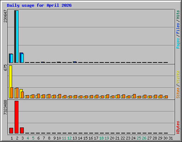Click the Visits legend label
Viewport: 182px width, 142px height.
[x=178, y=77]
